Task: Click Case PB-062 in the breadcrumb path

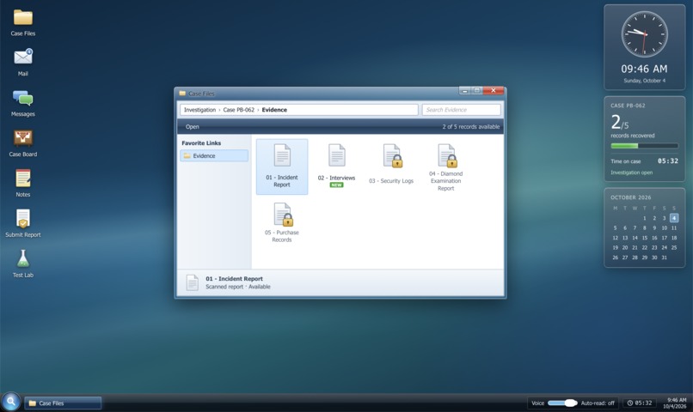Action: tap(239, 110)
